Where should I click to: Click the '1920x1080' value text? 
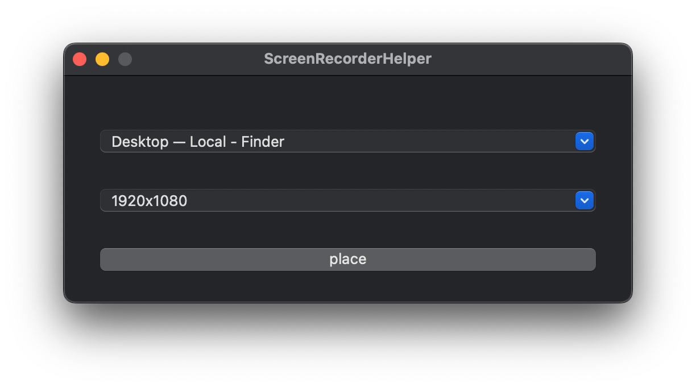tap(150, 201)
